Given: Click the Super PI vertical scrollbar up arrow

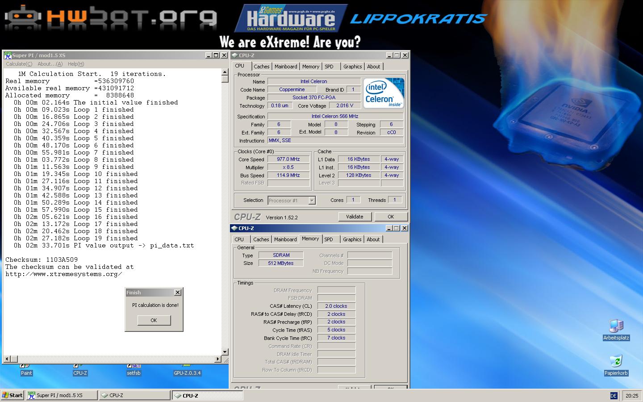Looking at the screenshot, I should (x=225, y=72).
